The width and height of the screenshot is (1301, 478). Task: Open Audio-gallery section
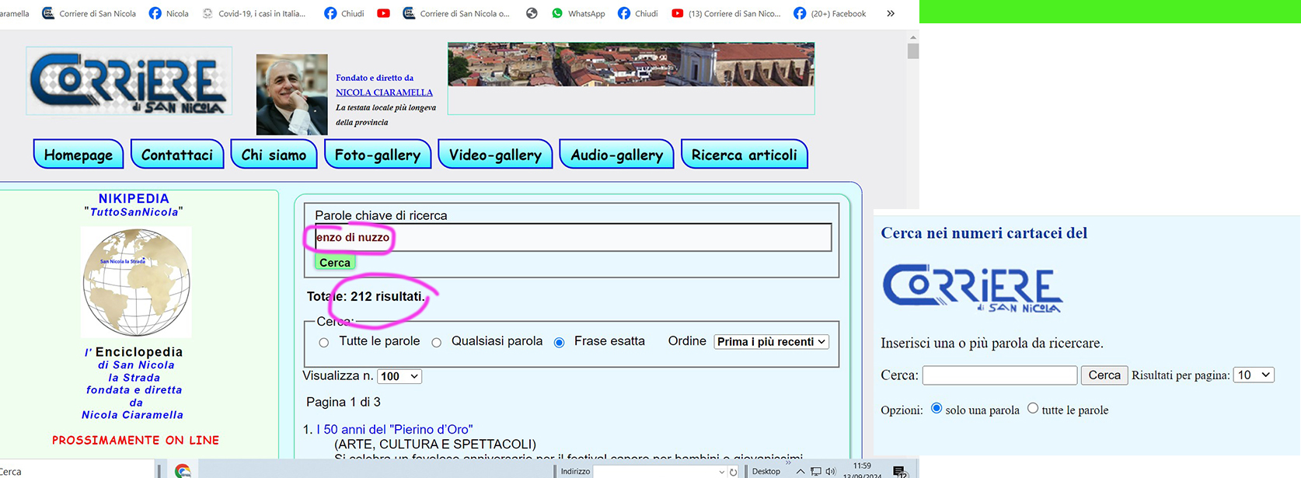[x=617, y=154]
